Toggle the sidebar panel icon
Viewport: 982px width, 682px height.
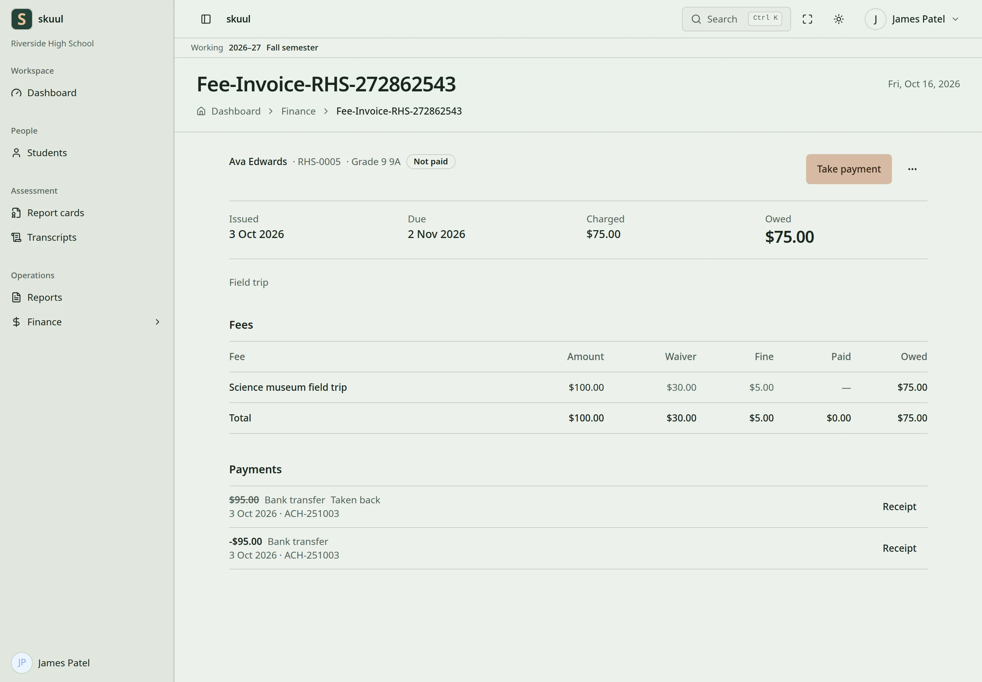tap(206, 19)
